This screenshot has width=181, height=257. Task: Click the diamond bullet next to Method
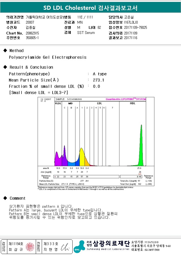(5, 50)
